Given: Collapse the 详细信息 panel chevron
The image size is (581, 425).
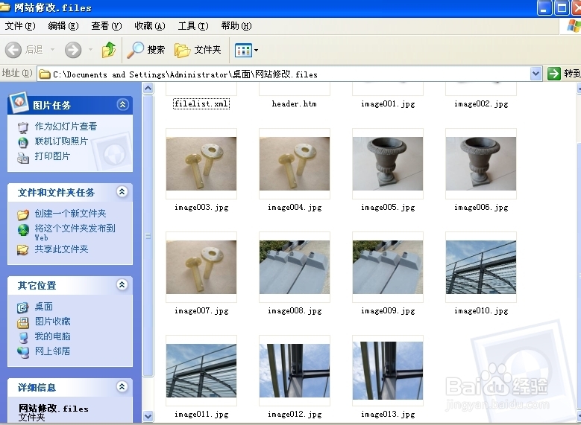Looking at the screenshot, I should pos(122,387).
